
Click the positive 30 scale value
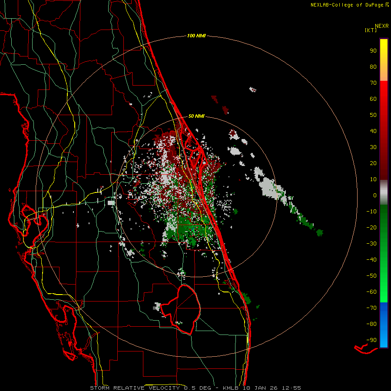373,147
